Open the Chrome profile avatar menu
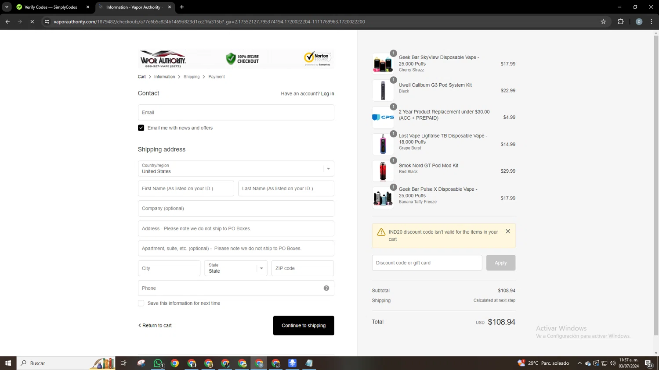The image size is (659, 370). coord(639,21)
